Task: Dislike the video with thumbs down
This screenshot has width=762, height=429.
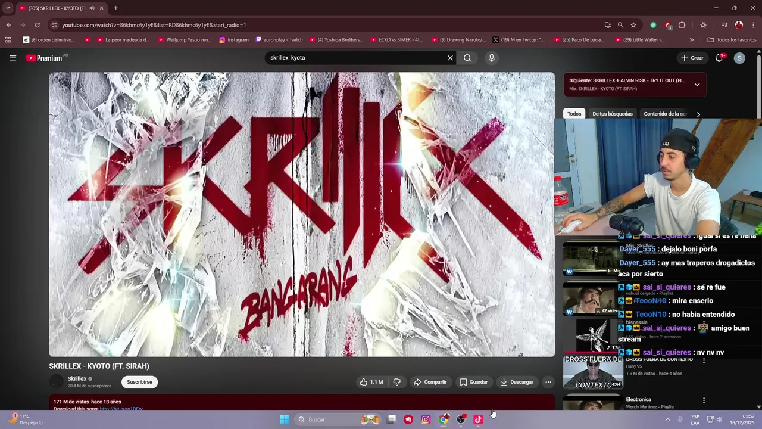Action: [397, 382]
